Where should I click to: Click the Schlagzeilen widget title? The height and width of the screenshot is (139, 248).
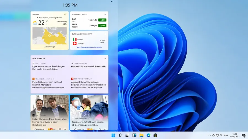[39, 58]
